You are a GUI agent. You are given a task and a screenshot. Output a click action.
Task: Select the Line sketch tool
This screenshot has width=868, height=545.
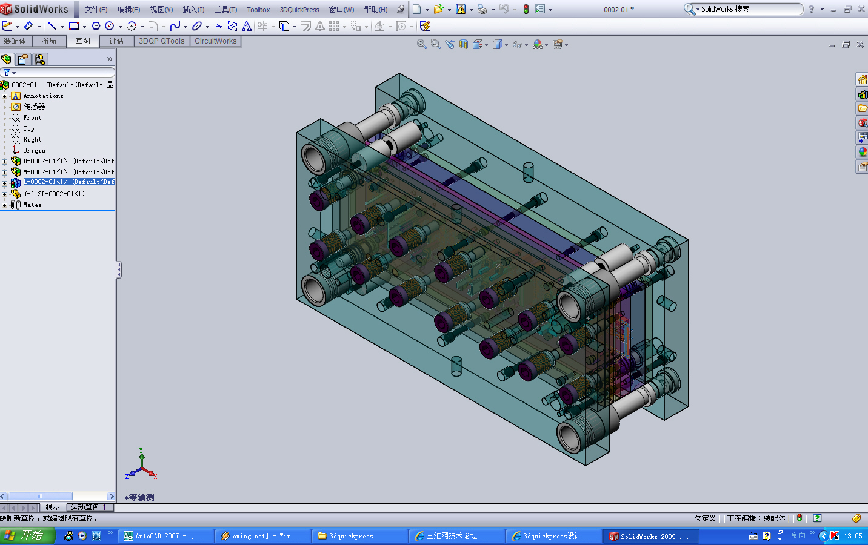52,26
